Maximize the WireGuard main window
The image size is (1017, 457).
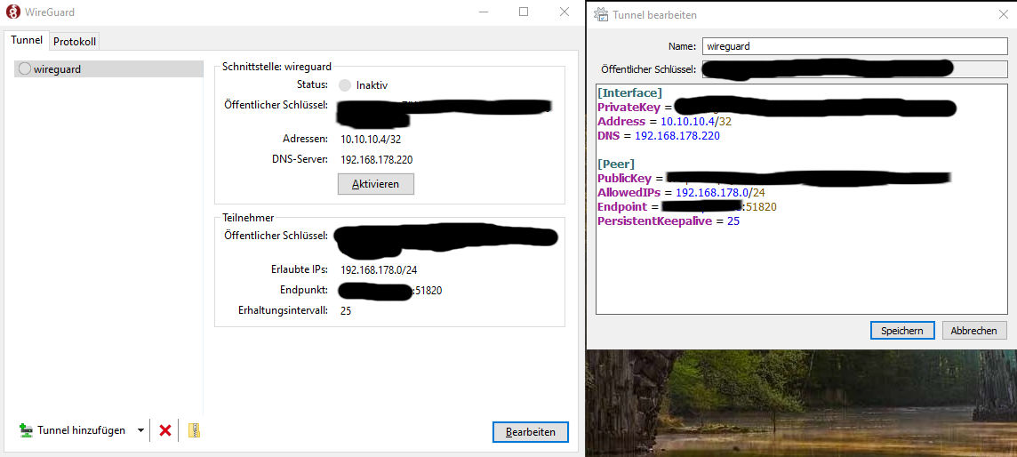click(525, 12)
